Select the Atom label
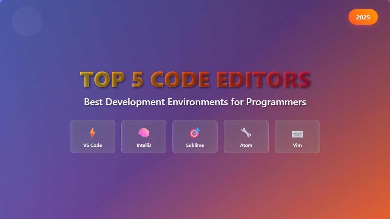Viewport: 390px width, 219px height. [x=246, y=145]
